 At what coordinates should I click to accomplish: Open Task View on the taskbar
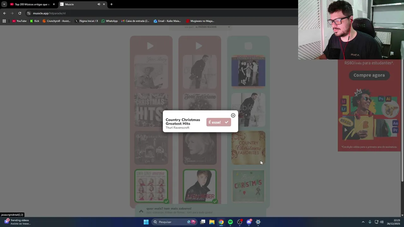[203, 222]
